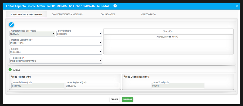Select Características del Predio tab
The width and height of the screenshot is (243, 106).
pos(26,14)
